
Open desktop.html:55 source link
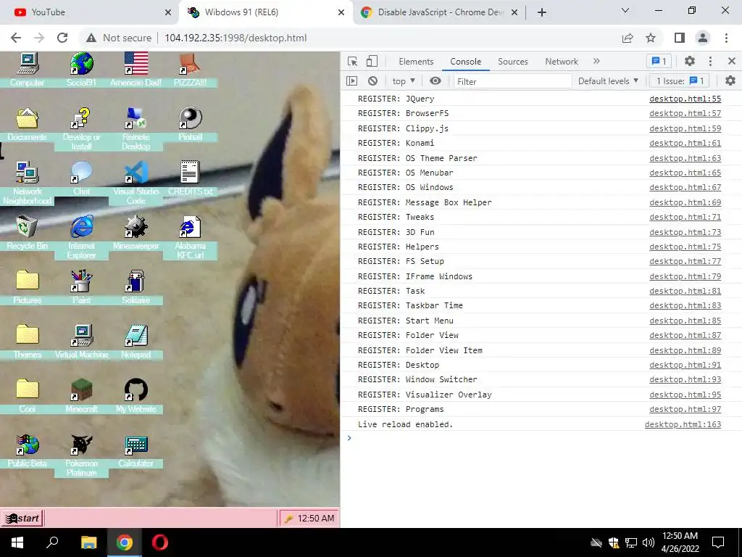click(x=685, y=99)
